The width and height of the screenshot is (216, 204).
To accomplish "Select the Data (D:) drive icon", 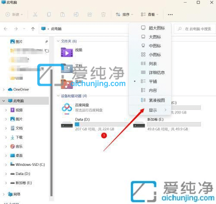I will pos(67,125).
